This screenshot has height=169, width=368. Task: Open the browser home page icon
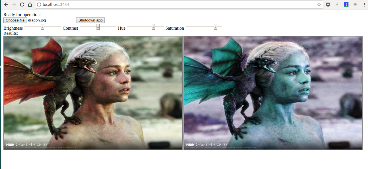coord(30,5)
